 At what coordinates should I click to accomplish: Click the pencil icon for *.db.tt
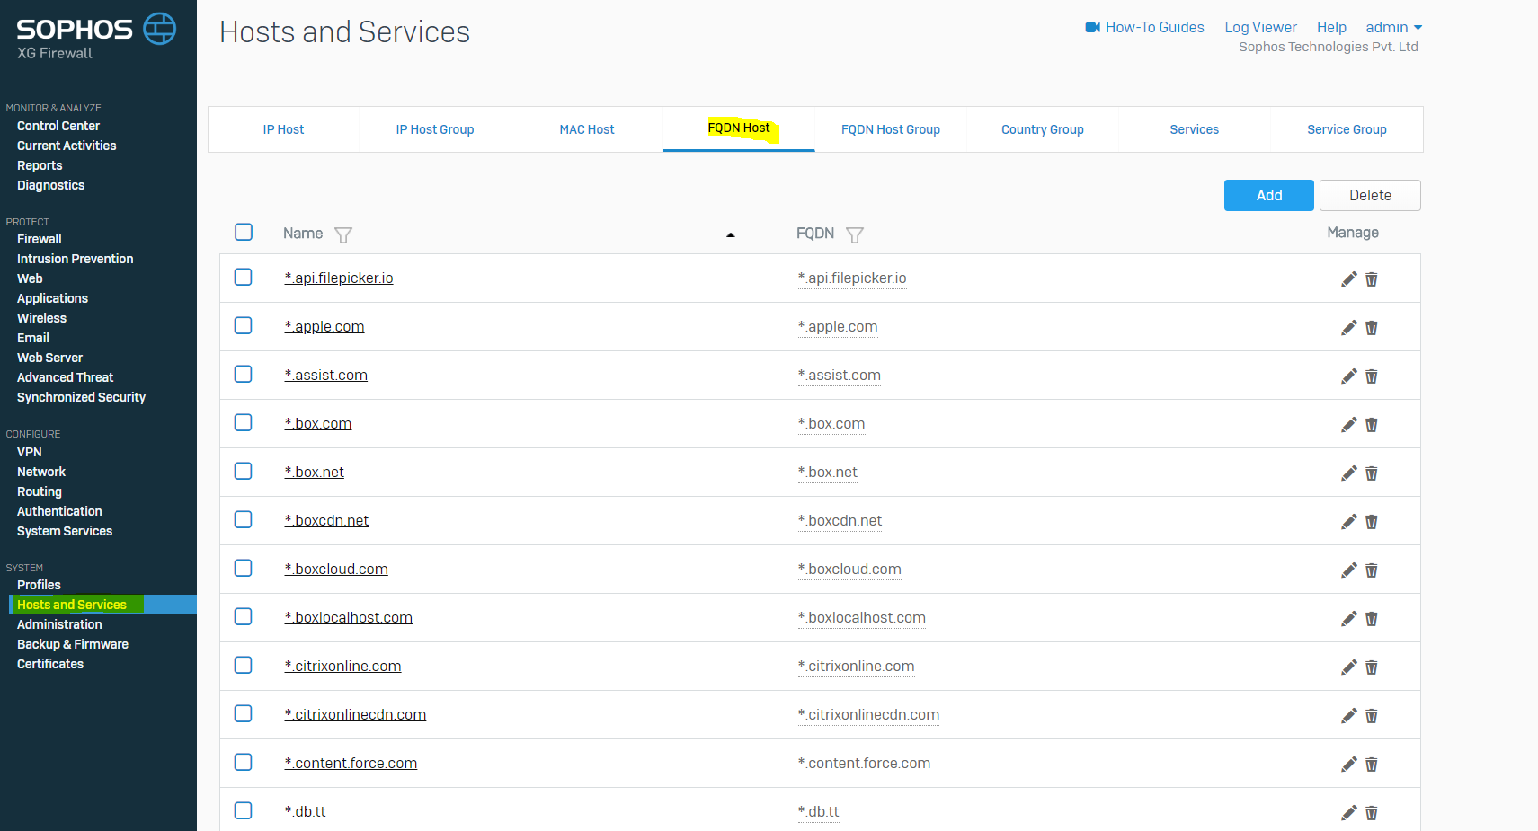[1348, 813]
